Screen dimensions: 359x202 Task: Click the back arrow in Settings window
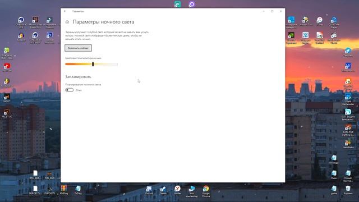click(x=65, y=11)
